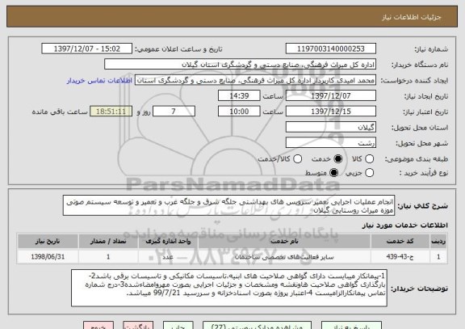Click delivery province field گیلان
465x329 pixels.
pos(331,128)
